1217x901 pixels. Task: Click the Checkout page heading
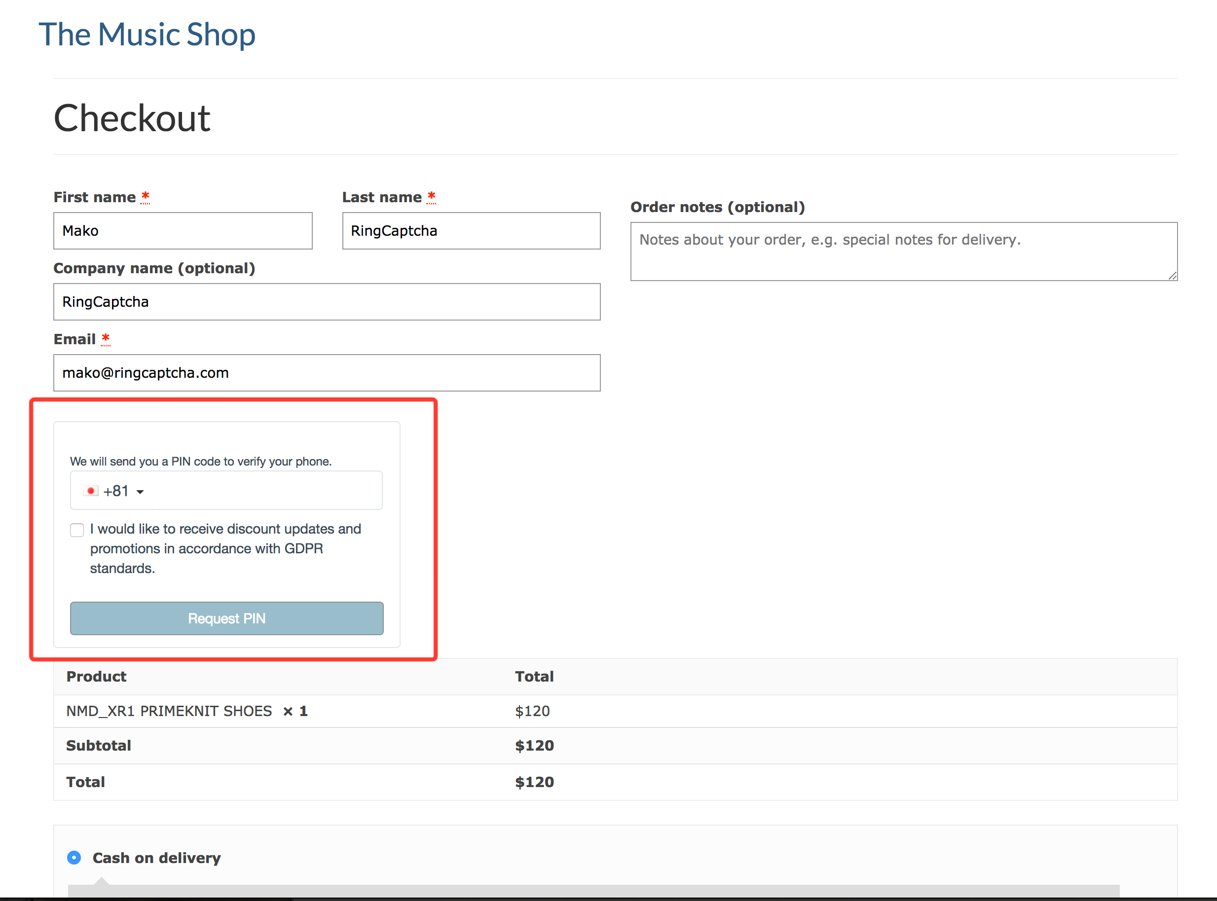(x=132, y=118)
